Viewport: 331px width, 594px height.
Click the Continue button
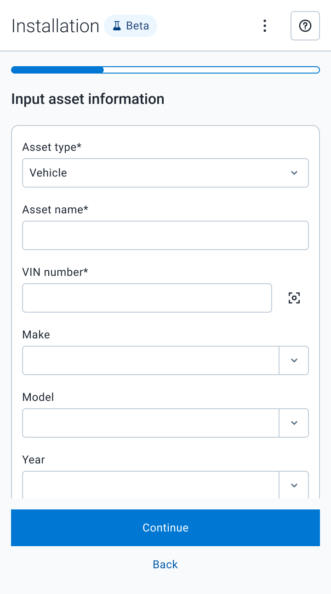click(165, 528)
